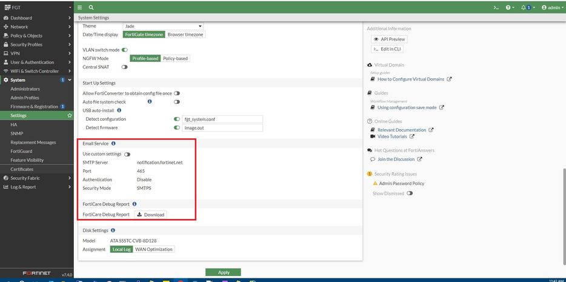The width and height of the screenshot is (566, 282).
Task: Download the FortiCare Debug Report
Action: (150, 215)
